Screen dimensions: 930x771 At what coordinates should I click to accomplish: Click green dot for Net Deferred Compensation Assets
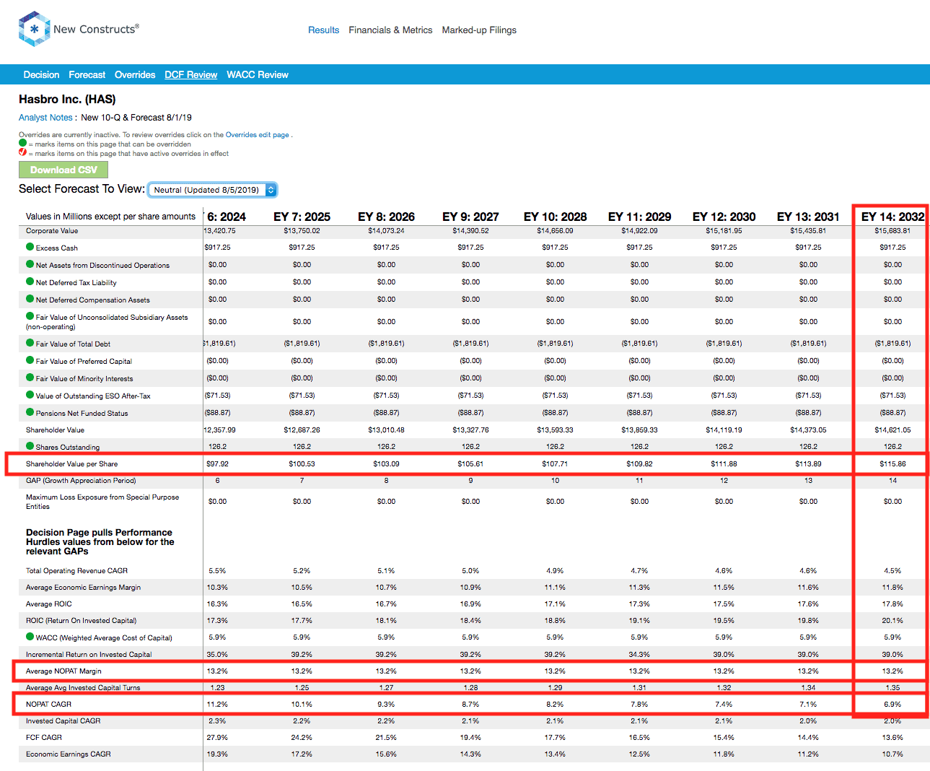[x=30, y=299]
